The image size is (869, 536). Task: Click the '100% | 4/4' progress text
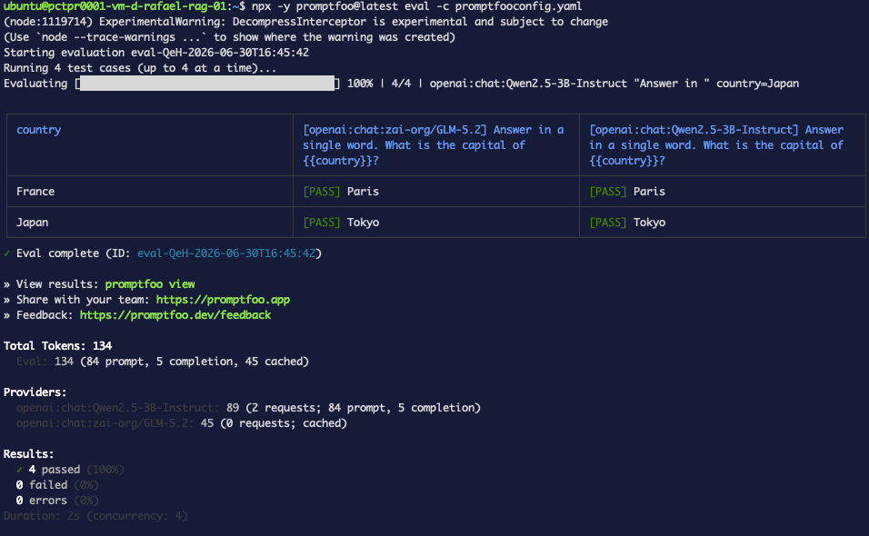click(x=379, y=84)
